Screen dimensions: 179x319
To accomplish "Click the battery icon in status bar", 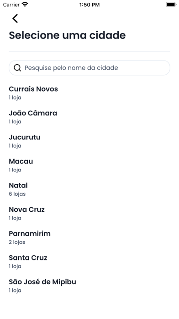I will (171, 5).
